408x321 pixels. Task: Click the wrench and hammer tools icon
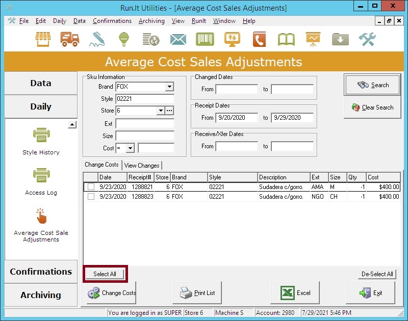coord(367,39)
